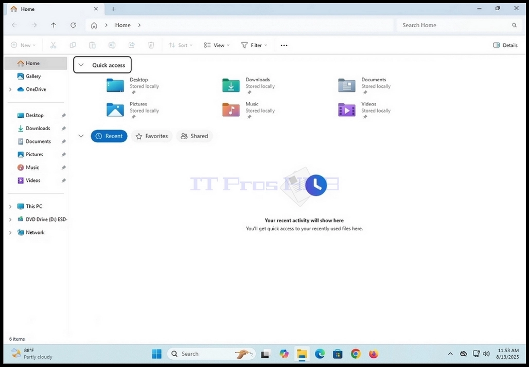The width and height of the screenshot is (529, 367).
Task: Click the search magnifier in Search Home
Action: click(514, 25)
